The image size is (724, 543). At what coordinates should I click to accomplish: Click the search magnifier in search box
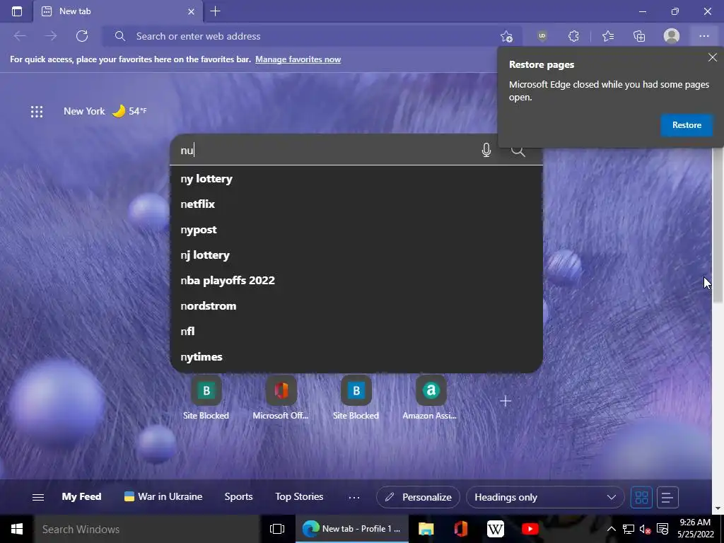point(518,151)
